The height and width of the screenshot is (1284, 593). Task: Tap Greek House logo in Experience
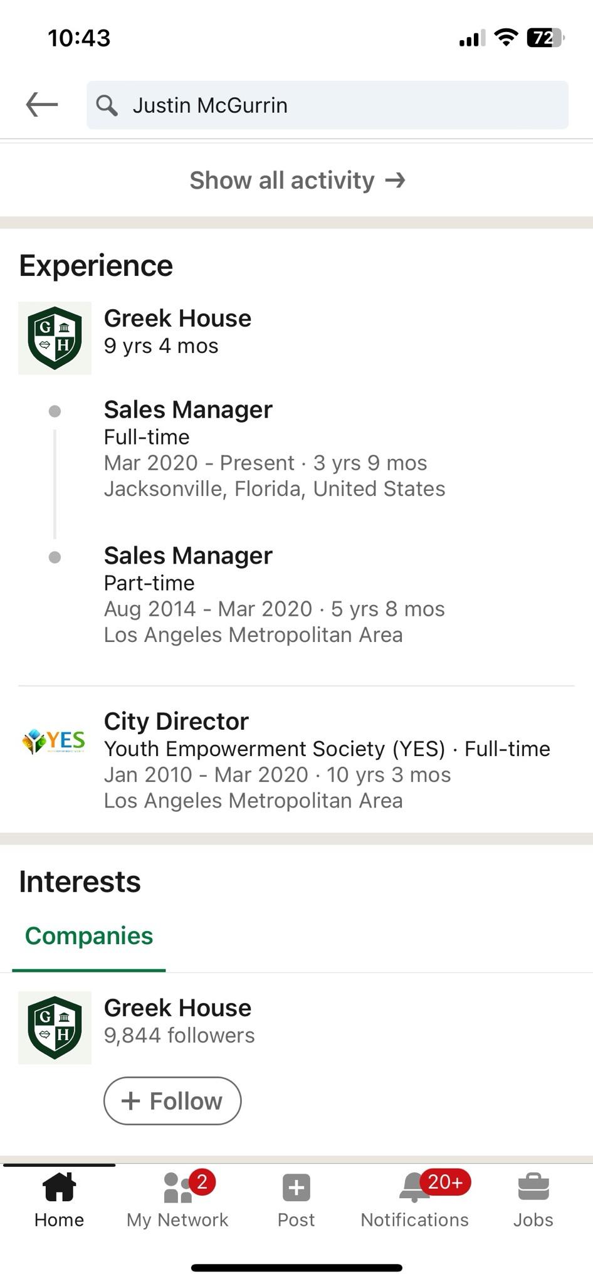coord(55,338)
